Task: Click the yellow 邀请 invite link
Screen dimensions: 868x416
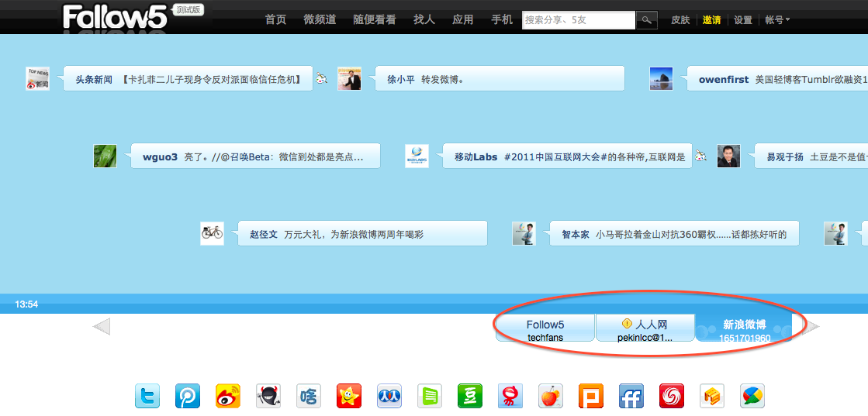Action: pyautogui.click(x=712, y=20)
